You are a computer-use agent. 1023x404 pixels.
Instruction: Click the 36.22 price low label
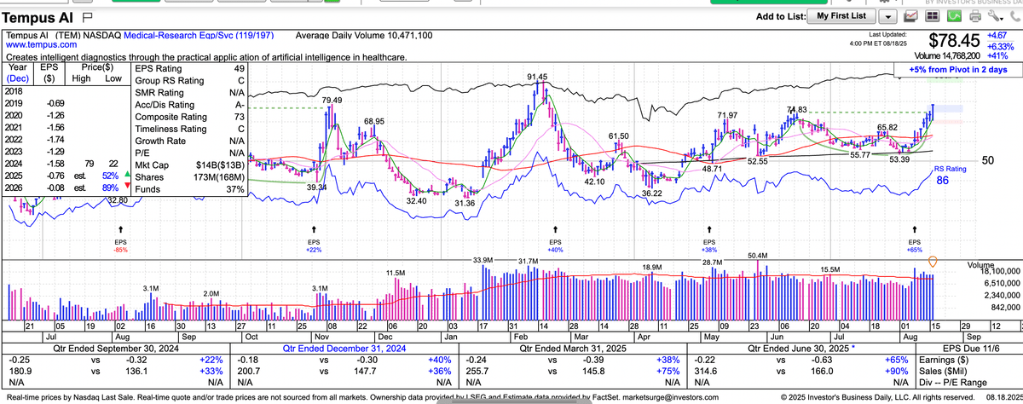coord(652,193)
